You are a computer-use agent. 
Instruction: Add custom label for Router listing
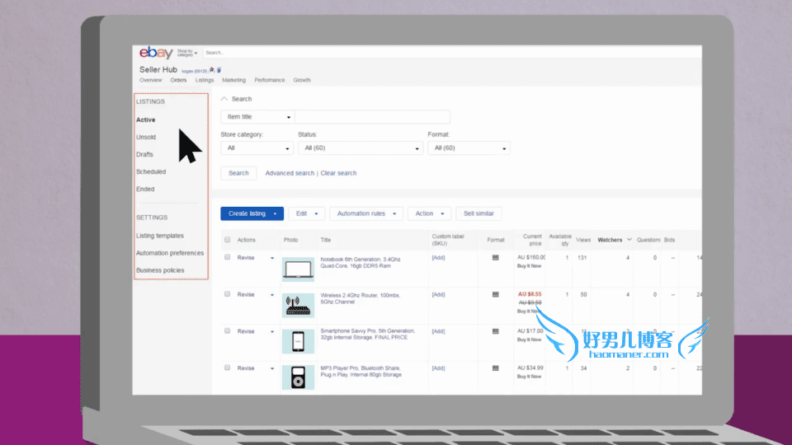click(438, 295)
